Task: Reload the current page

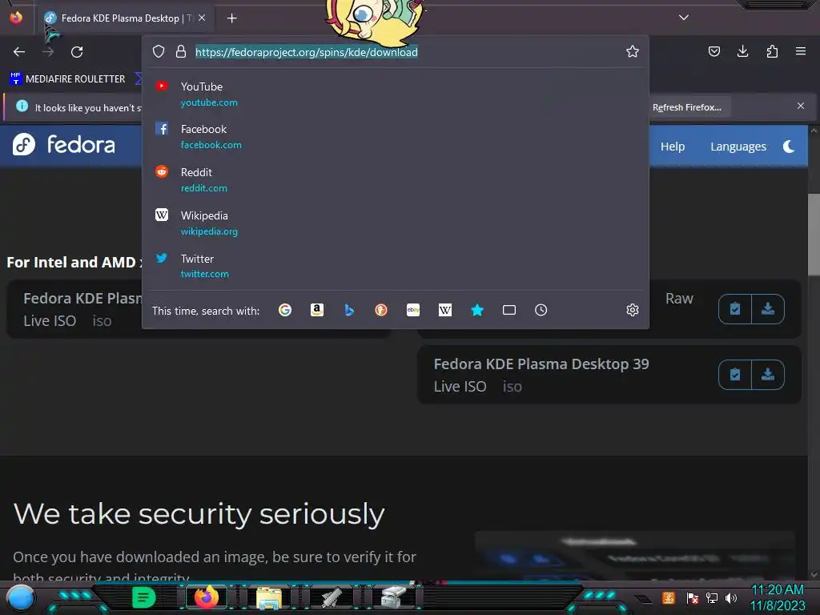Action: point(77,52)
